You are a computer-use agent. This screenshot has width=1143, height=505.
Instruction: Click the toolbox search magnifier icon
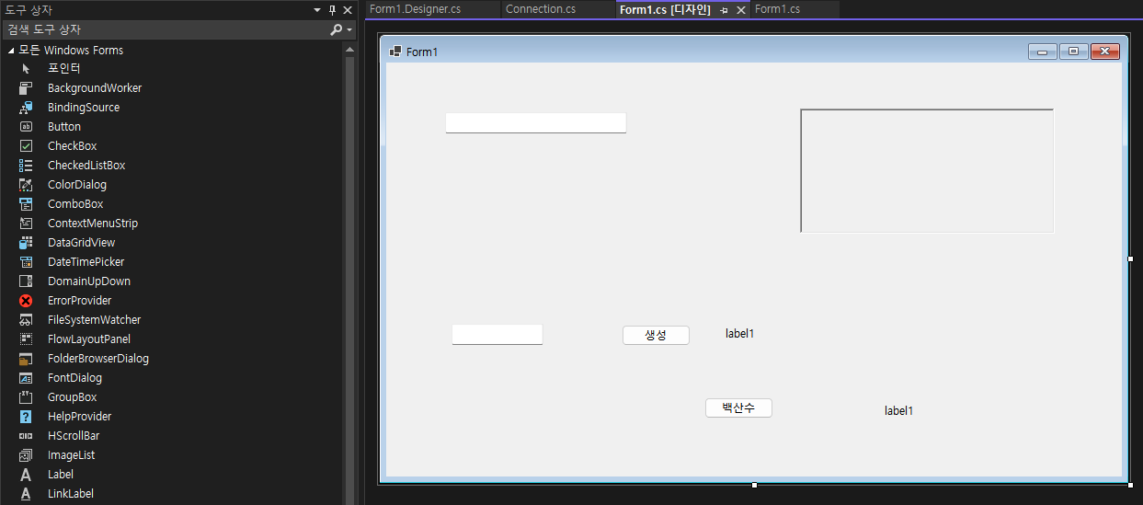point(337,29)
